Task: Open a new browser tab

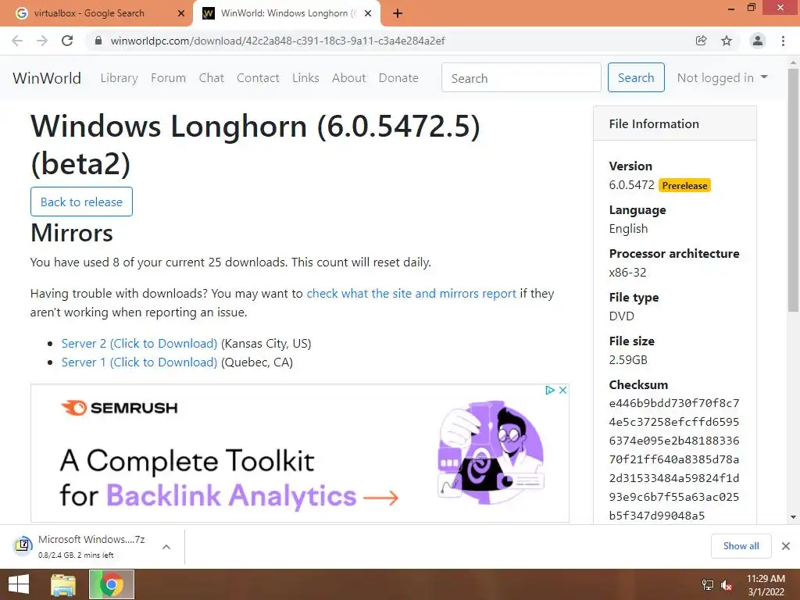Action: tap(398, 13)
